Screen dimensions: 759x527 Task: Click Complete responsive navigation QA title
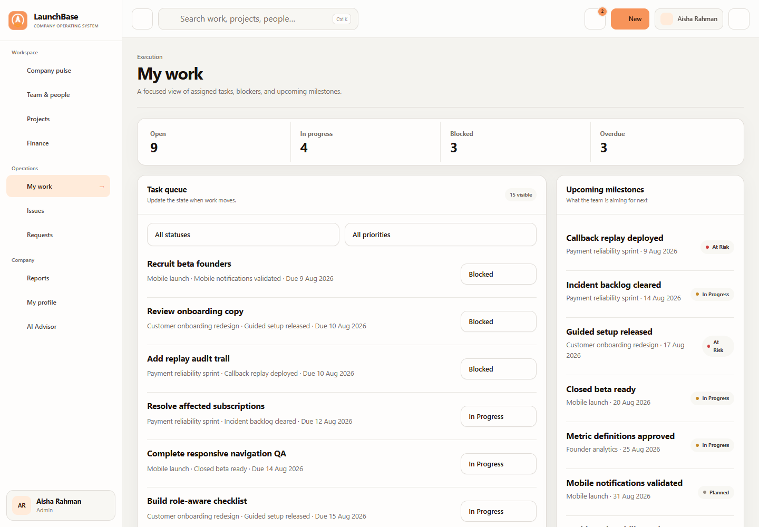[x=217, y=454]
